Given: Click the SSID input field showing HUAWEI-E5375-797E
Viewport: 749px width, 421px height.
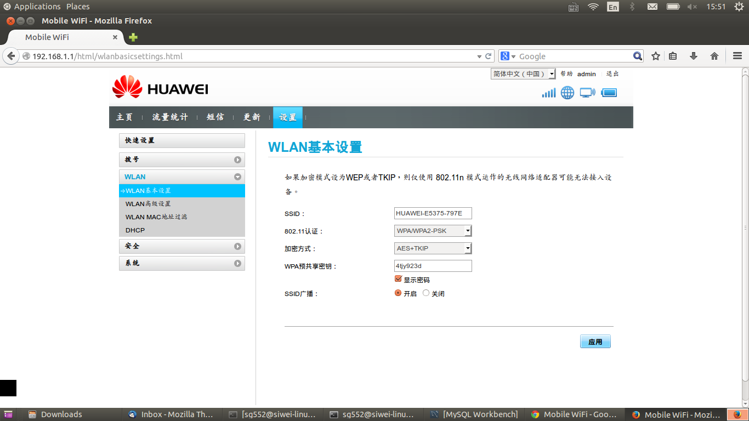Looking at the screenshot, I should (x=433, y=213).
